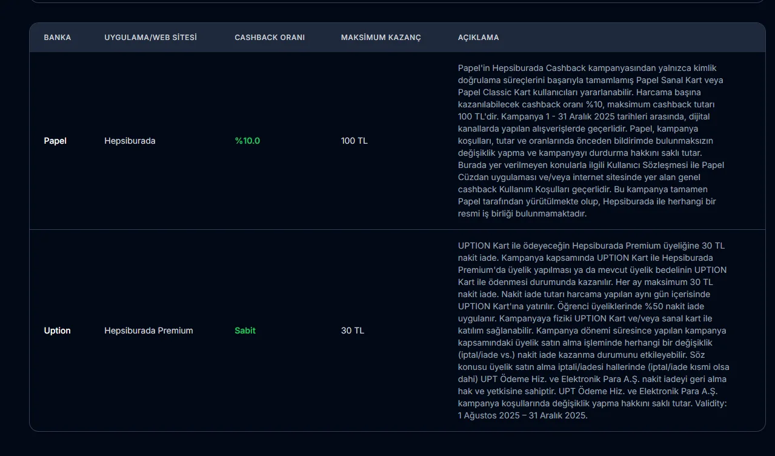Click the CASHBACK ORANI column header
Image resolution: width=775 pixels, height=456 pixels.
pos(270,38)
